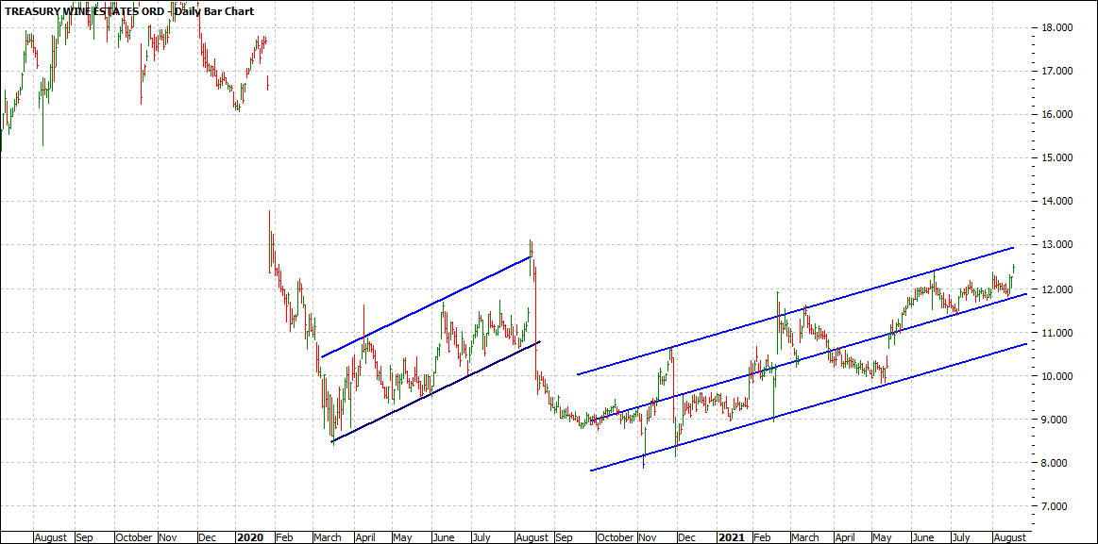Click the 16.000 price level label

tap(1058, 115)
